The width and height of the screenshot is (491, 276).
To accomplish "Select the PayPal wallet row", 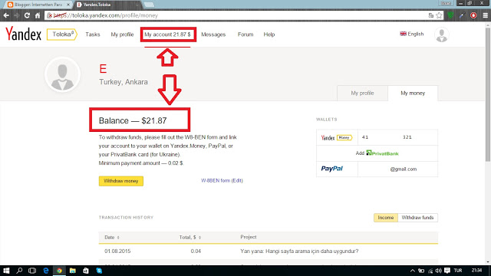I will tap(377, 169).
